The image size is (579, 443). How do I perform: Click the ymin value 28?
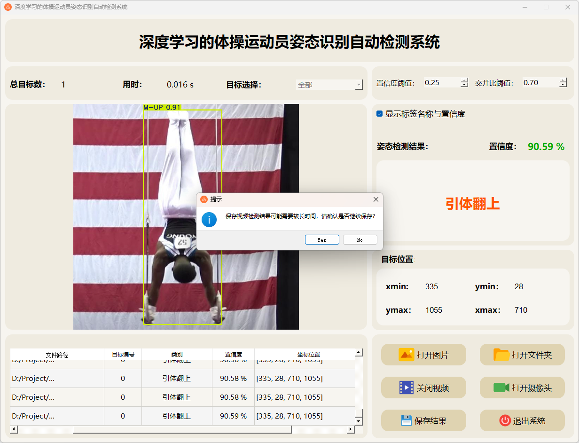519,286
